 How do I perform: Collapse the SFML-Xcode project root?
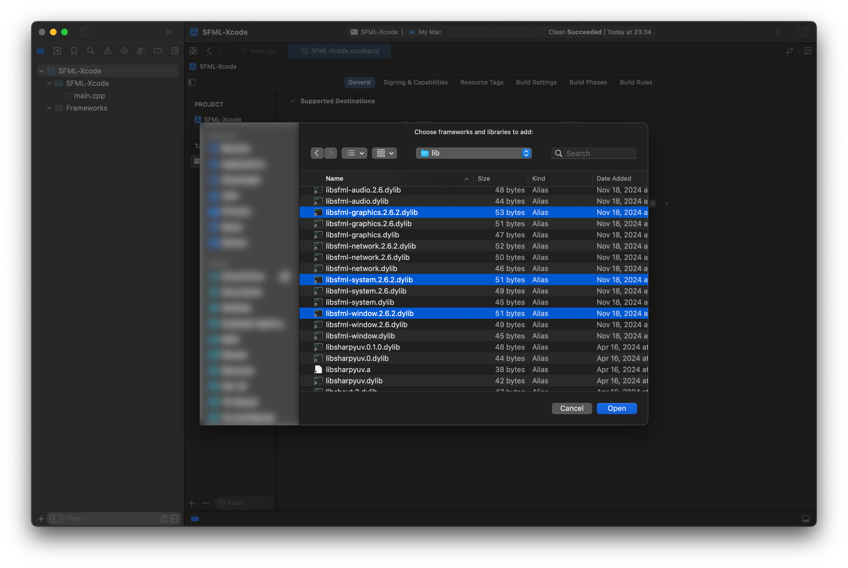coord(42,71)
